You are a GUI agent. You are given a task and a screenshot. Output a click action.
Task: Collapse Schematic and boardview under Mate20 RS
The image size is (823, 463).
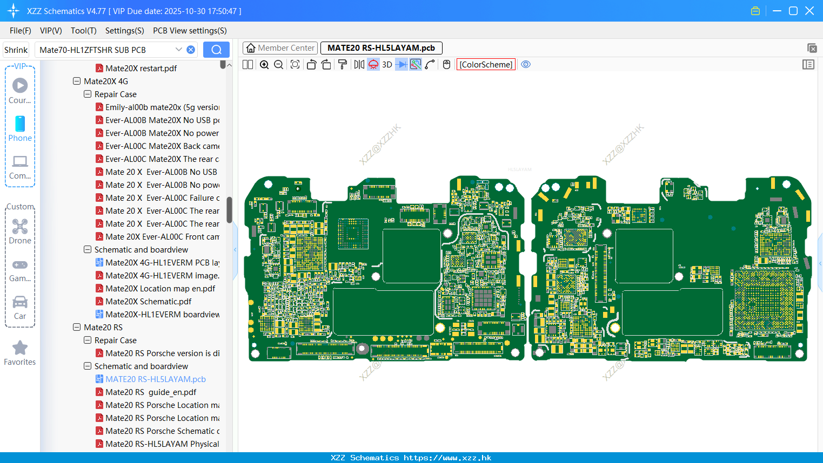click(x=88, y=366)
